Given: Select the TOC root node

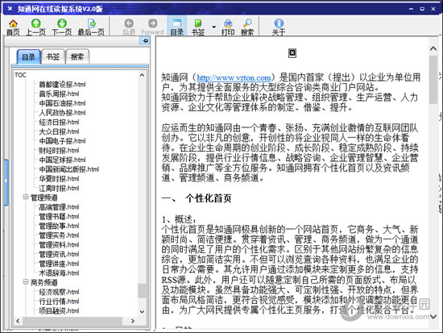Looking at the screenshot, I should [20, 75].
